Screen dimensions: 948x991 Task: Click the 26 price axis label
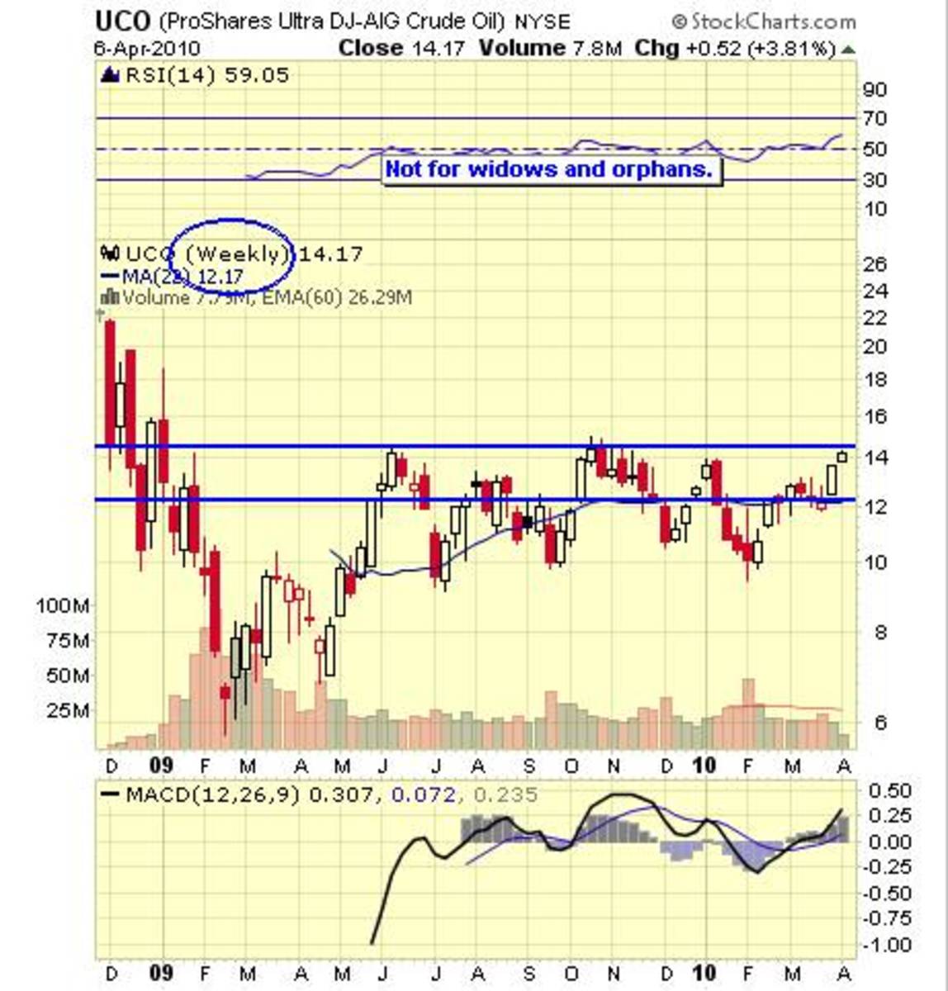pos(877,265)
